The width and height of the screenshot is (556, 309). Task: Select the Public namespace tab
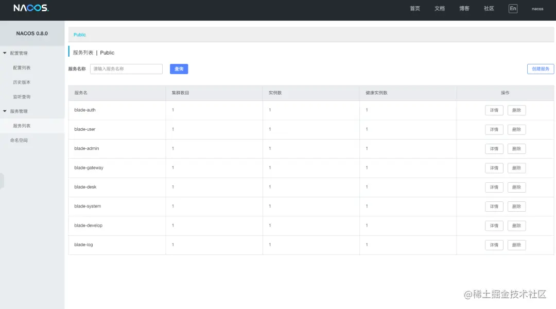80,35
